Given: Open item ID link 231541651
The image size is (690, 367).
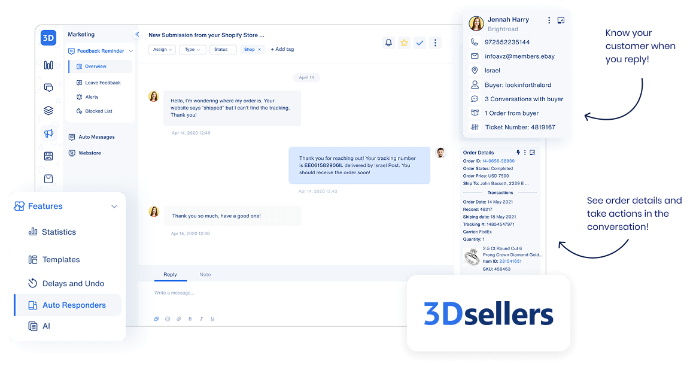Looking at the screenshot, I should point(510,262).
